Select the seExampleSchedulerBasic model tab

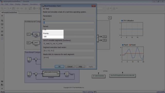(9, 12)
